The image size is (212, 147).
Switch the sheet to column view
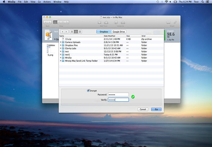tap(80, 31)
